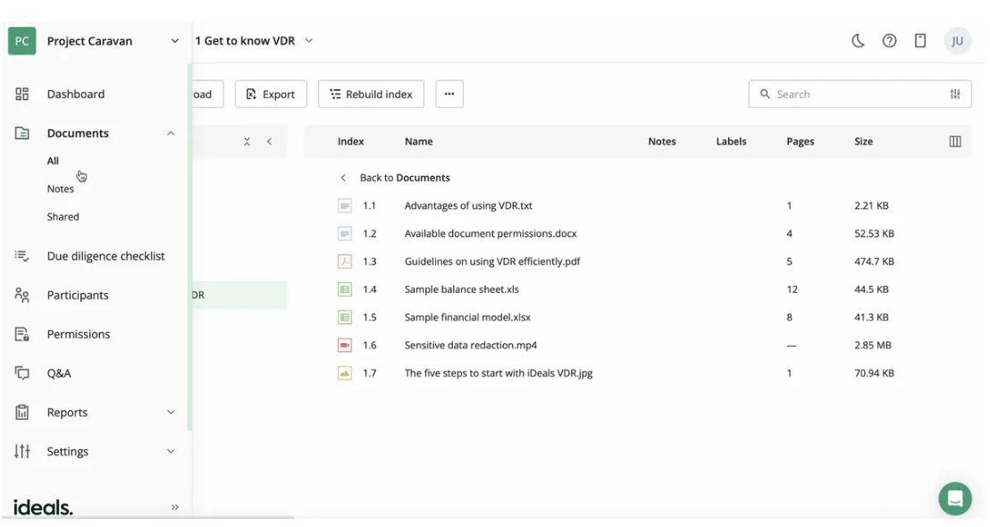Open help via question mark icon
The width and height of the screenshot is (990, 527).
click(x=890, y=41)
